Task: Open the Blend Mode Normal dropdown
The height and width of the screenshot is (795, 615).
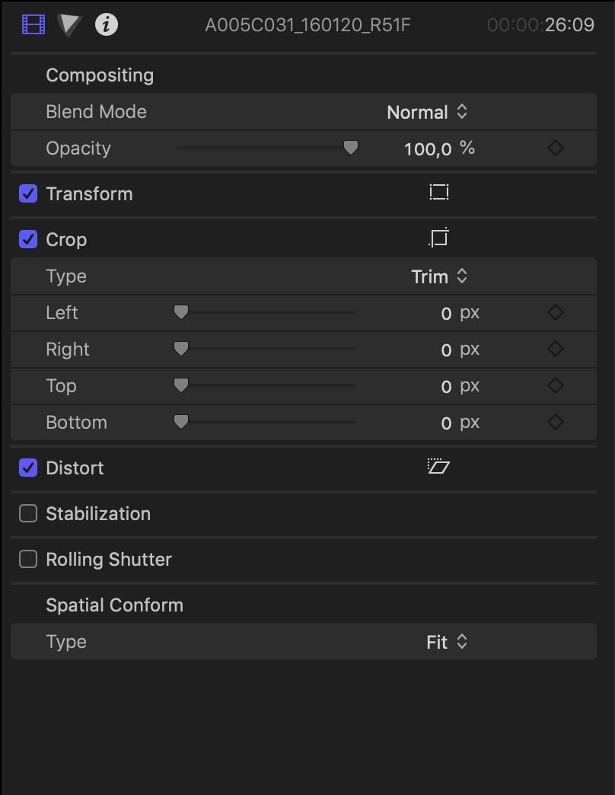Action: pyautogui.click(x=427, y=112)
